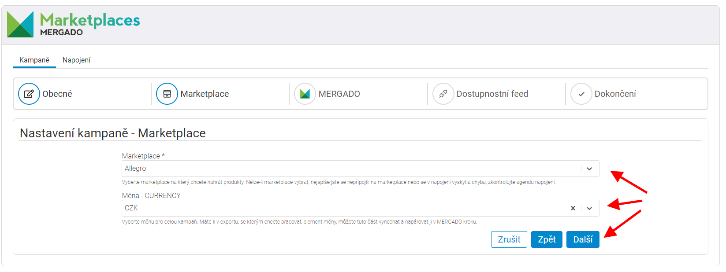Screen dimensions: 726x272
Task: Click the Mergado Marketplaces logo
Action: coord(73,25)
